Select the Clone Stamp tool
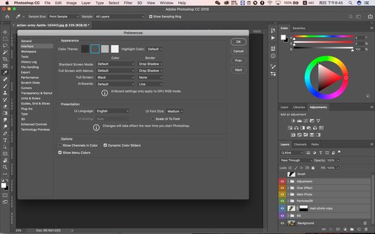The width and height of the screenshot is (375, 234). [x=5, y=93]
